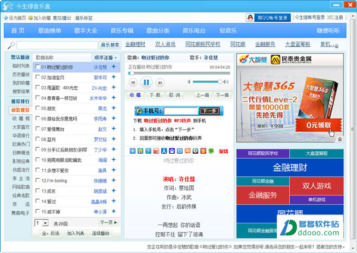Go to next page 下一页
The width and height of the screenshot is (357, 253).
tap(109, 222)
